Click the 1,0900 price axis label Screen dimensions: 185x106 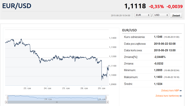(113, 85)
